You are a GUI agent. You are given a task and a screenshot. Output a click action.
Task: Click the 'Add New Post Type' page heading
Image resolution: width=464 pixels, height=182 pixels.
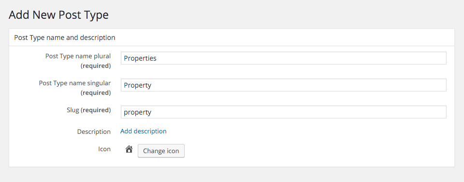pos(58,15)
